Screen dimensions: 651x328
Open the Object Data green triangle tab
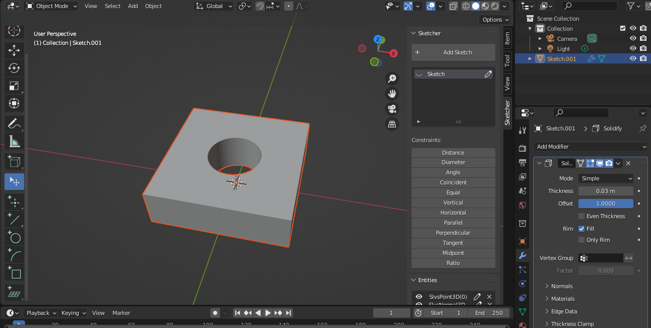tap(523, 312)
